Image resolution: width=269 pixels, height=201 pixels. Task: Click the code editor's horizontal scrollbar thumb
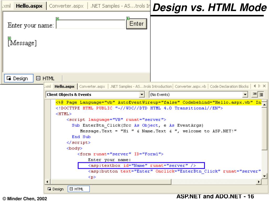111,182
